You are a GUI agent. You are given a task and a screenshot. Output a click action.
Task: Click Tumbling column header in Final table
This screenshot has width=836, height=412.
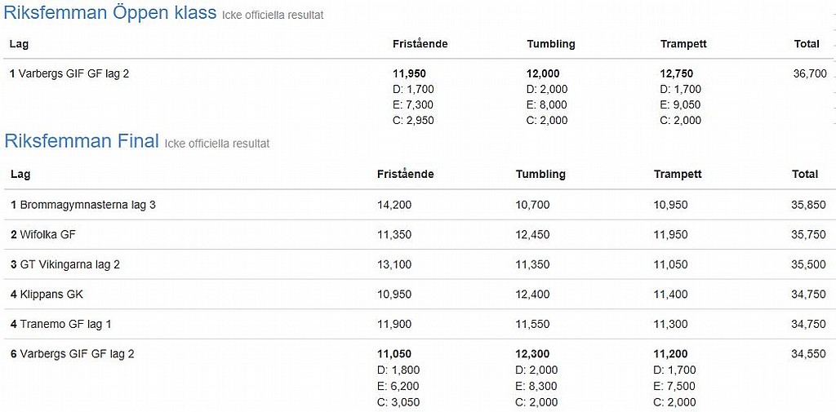540,175
